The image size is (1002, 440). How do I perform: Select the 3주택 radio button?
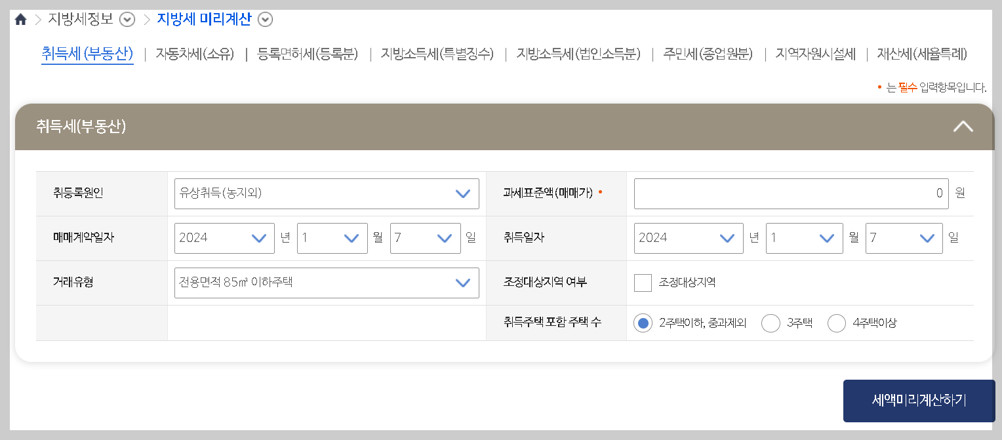click(x=771, y=323)
